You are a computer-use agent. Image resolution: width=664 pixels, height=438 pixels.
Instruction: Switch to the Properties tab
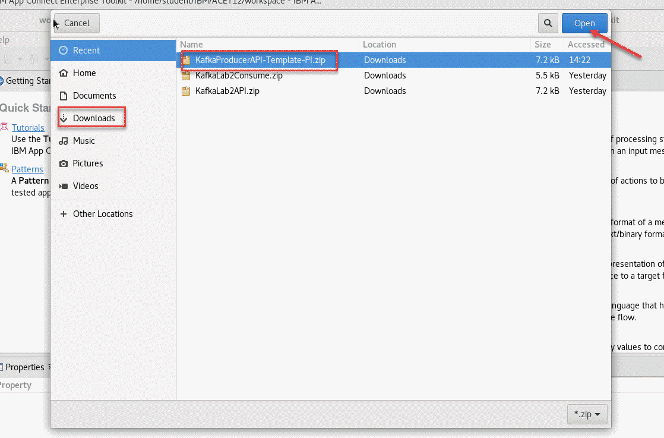point(25,367)
